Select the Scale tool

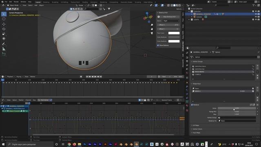(x=4, y=34)
